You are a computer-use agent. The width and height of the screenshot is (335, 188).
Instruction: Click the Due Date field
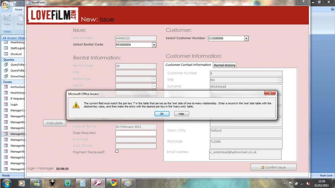136,140
